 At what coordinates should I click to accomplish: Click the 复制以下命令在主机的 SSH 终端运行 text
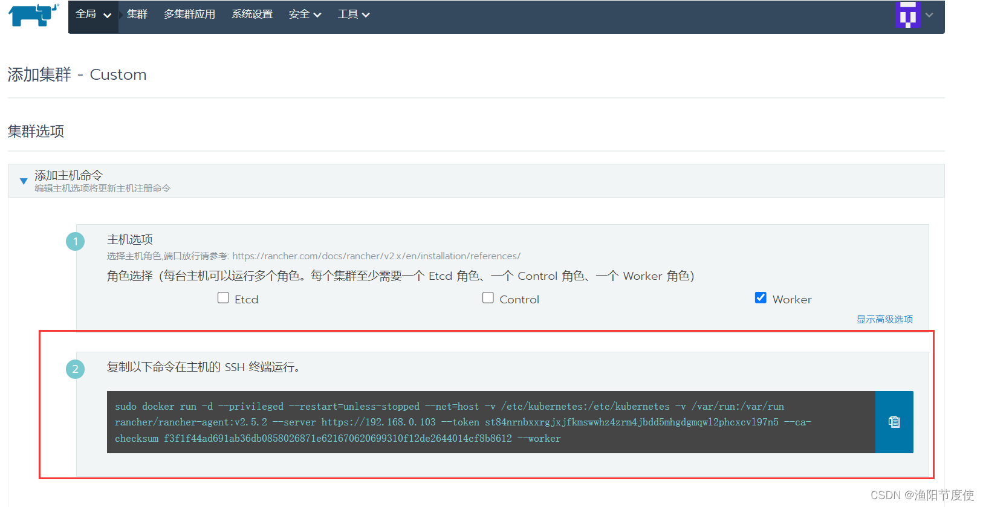pos(203,367)
